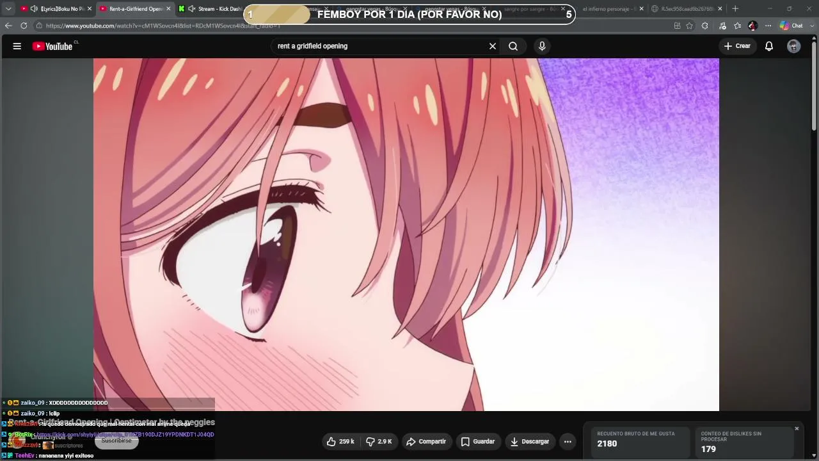Screen dimensions: 819x461
Task: Open the browser profile avatar
Action: (x=752, y=26)
